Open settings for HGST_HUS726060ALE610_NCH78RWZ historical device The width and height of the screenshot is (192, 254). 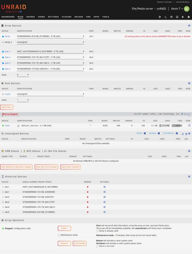pos(104,187)
